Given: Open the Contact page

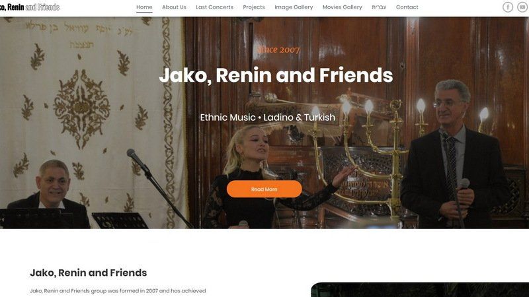Looking at the screenshot, I should click(407, 7).
